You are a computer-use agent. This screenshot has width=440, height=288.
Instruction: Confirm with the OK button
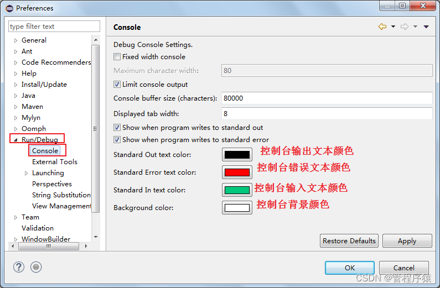point(350,268)
